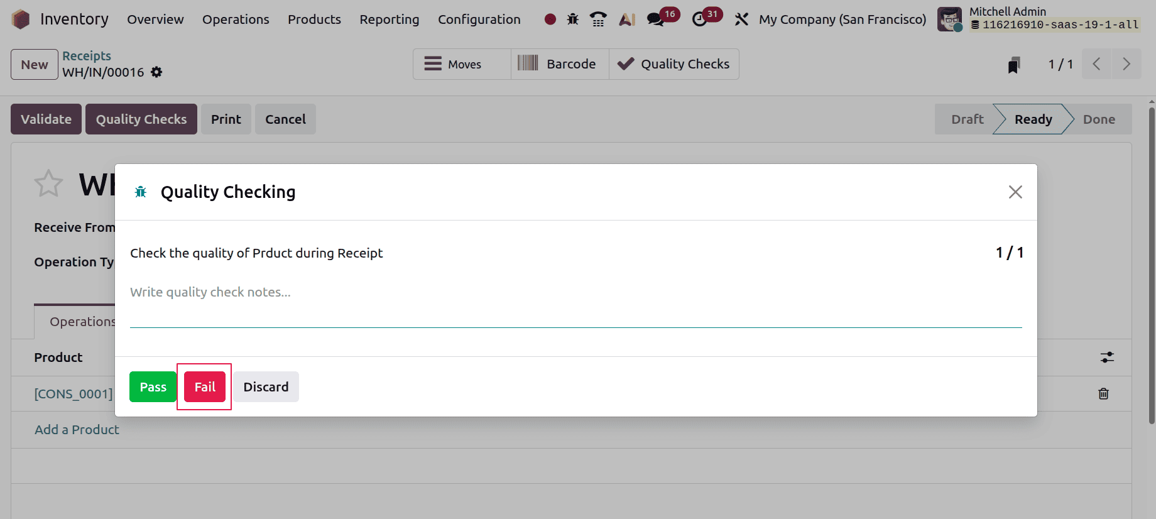Image resolution: width=1156 pixels, height=519 pixels.
Task: Open the Inventory app home icon
Action: point(21,19)
